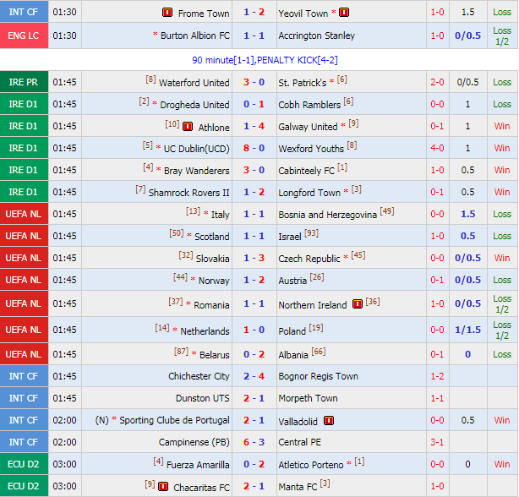The height and width of the screenshot is (497, 519).
Task: Click the 0/0.5 odds in Burton Albion row
Action: (x=467, y=35)
